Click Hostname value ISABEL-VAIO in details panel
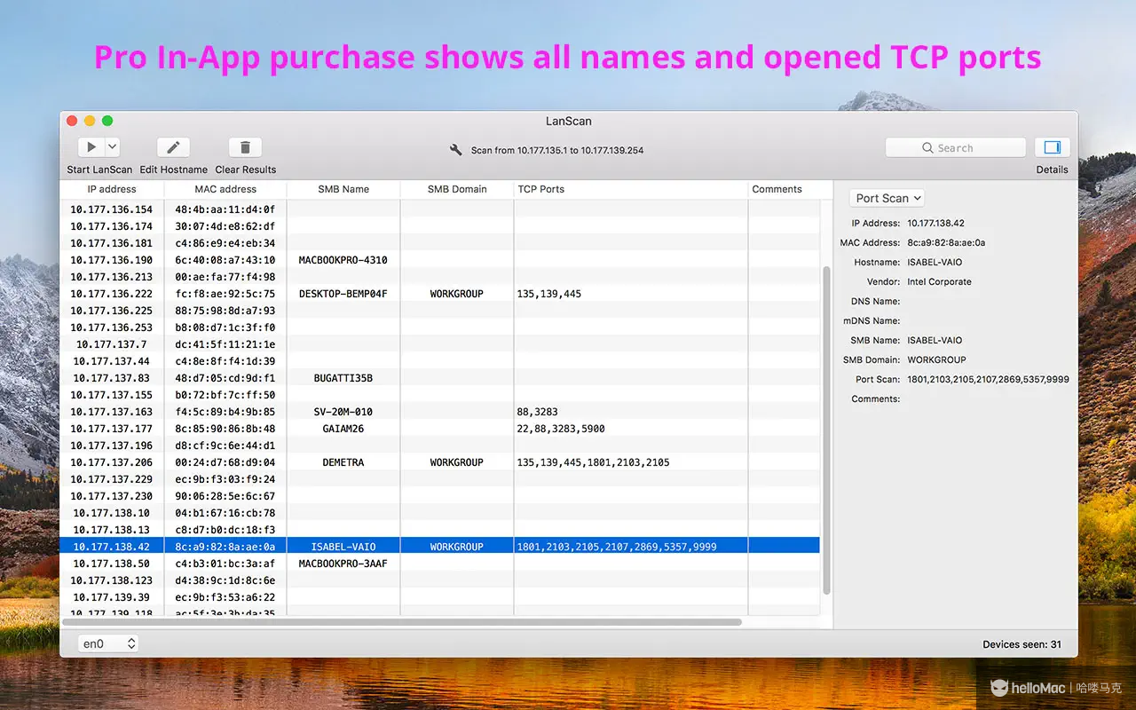This screenshot has height=710, width=1136. [935, 262]
